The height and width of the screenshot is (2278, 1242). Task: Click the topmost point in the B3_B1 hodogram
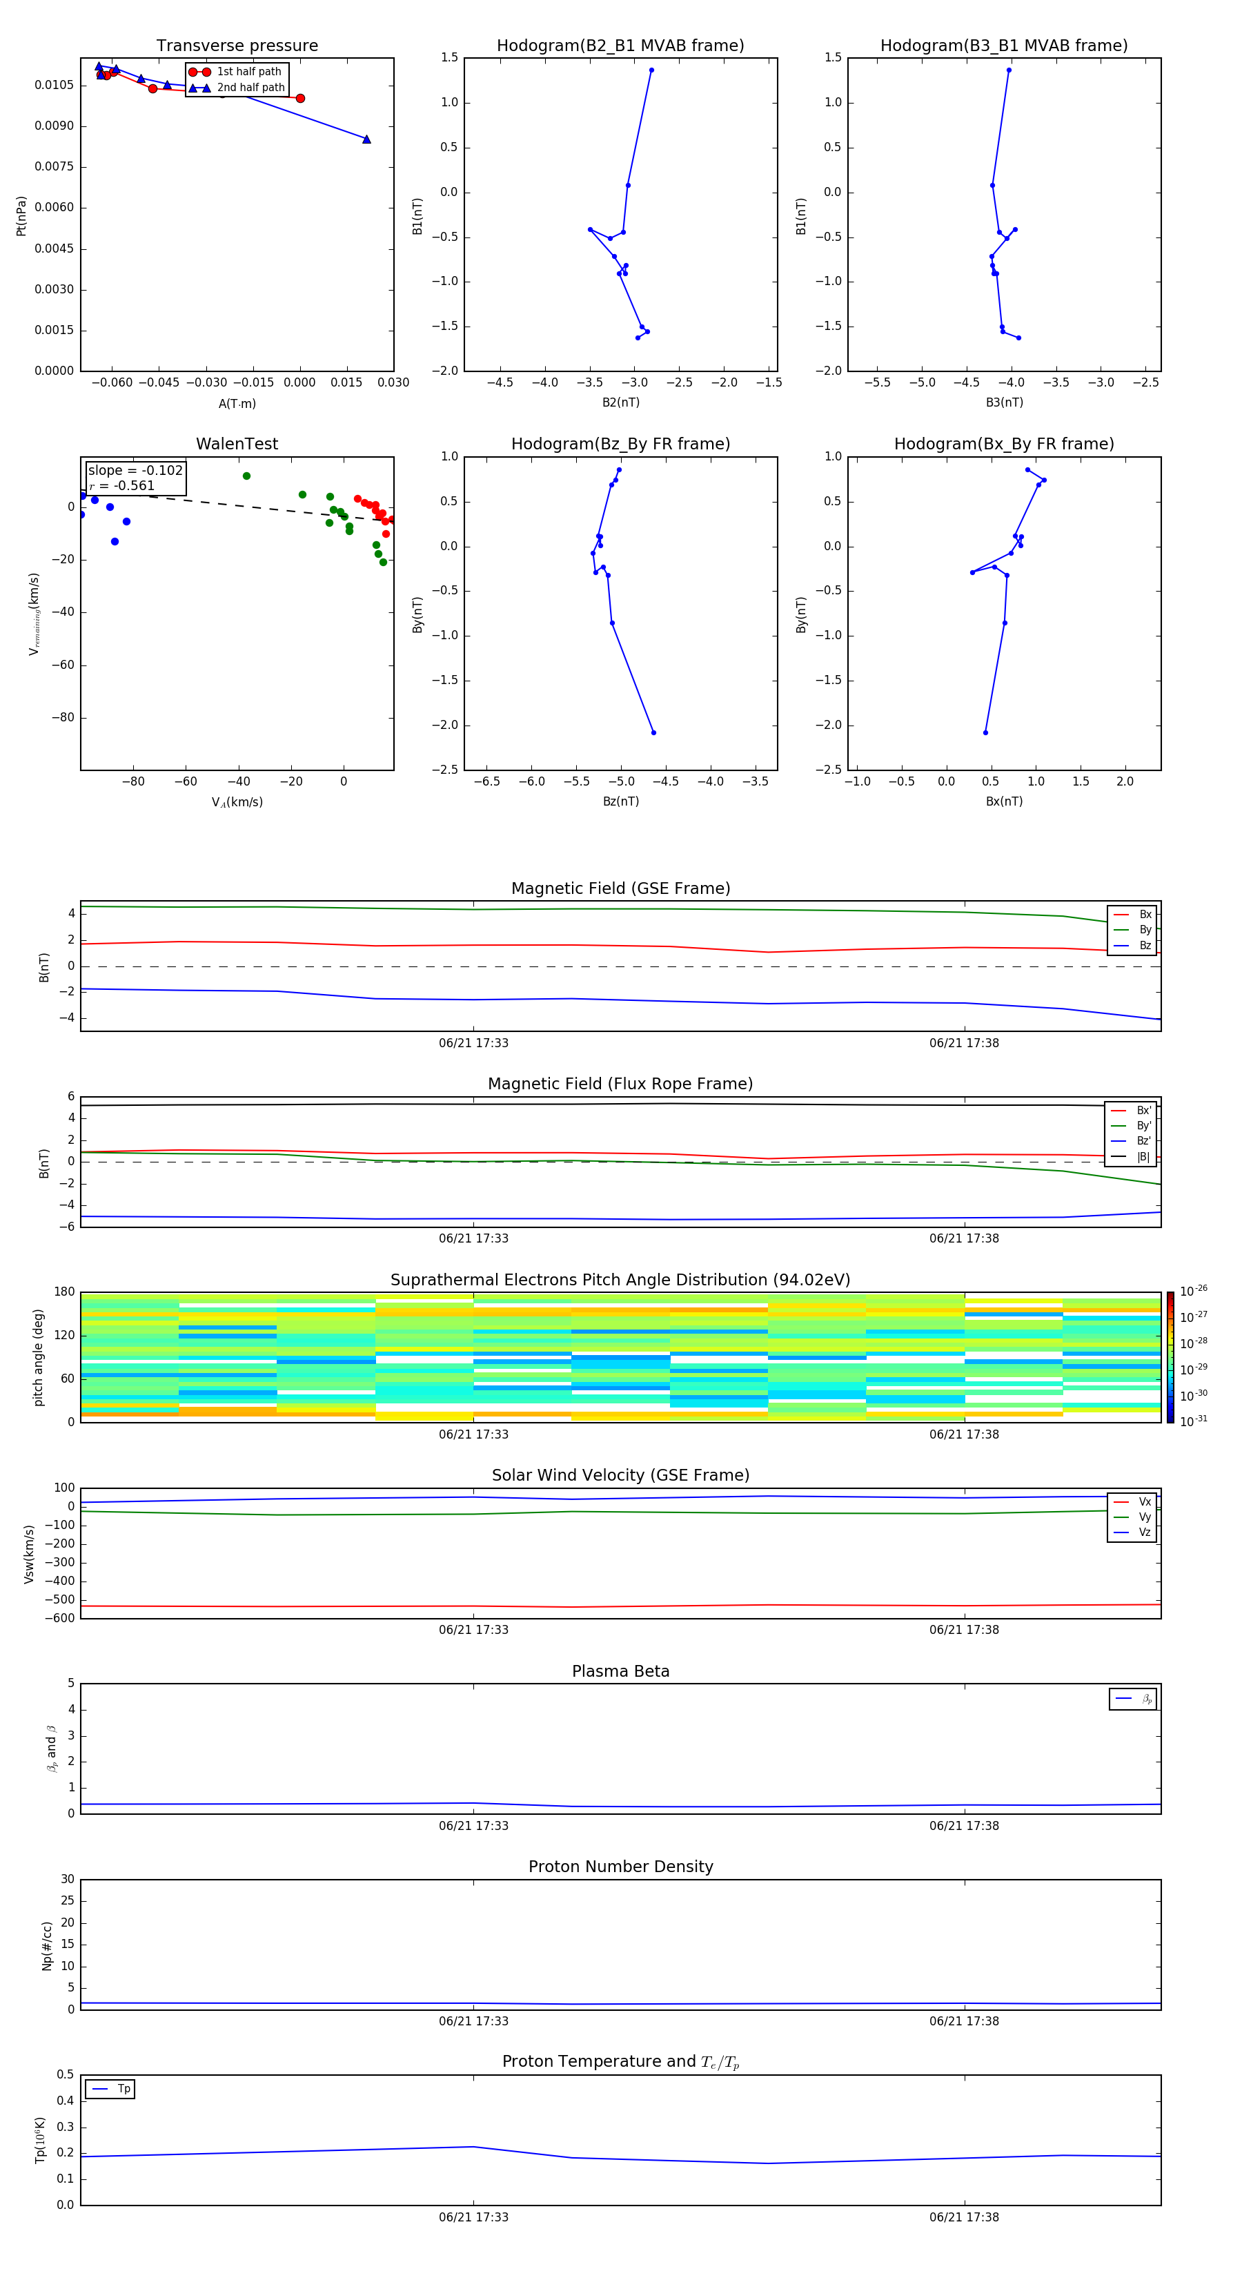pos(1009,70)
